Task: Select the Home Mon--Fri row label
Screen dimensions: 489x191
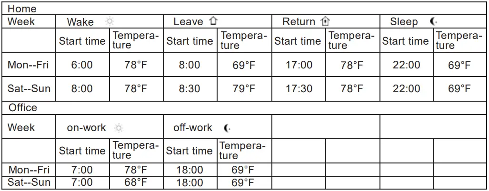Action: (x=28, y=65)
